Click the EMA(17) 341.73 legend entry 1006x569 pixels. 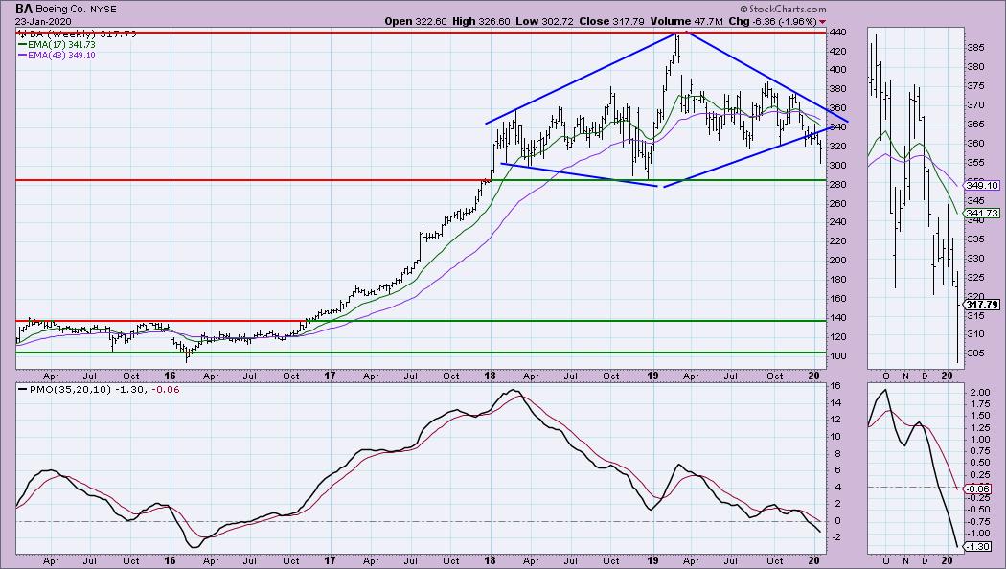[57, 45]
